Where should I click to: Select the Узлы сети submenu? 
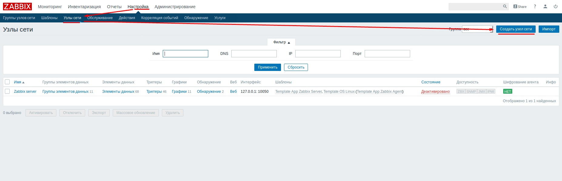click(72, 18)
